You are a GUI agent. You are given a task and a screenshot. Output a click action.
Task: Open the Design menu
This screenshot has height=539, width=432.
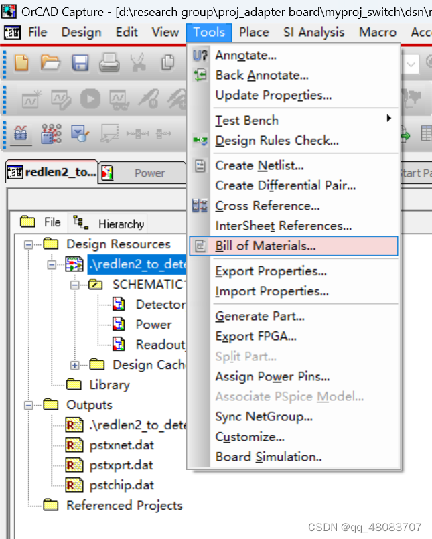(82, 32)
